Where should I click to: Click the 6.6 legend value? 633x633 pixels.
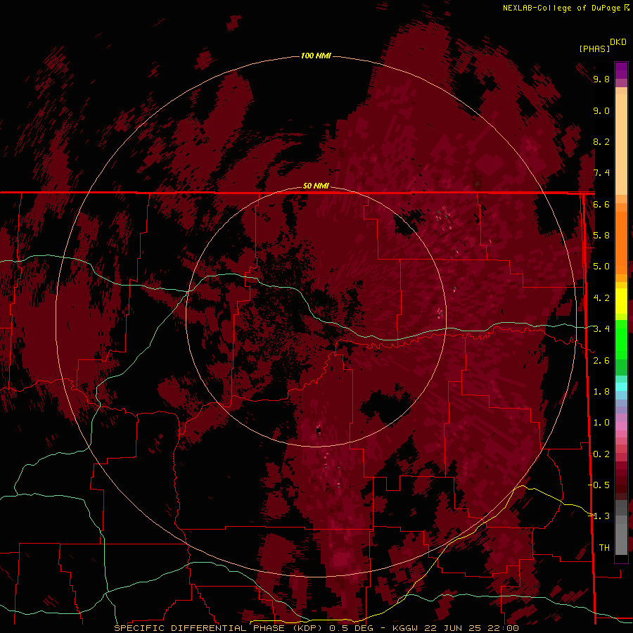(601, 204)
